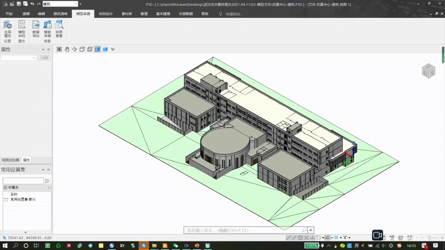This screenshot has height=250, width=445.
Task: Toggle angle tracking icon in status bar
Action: click(327, 238)
